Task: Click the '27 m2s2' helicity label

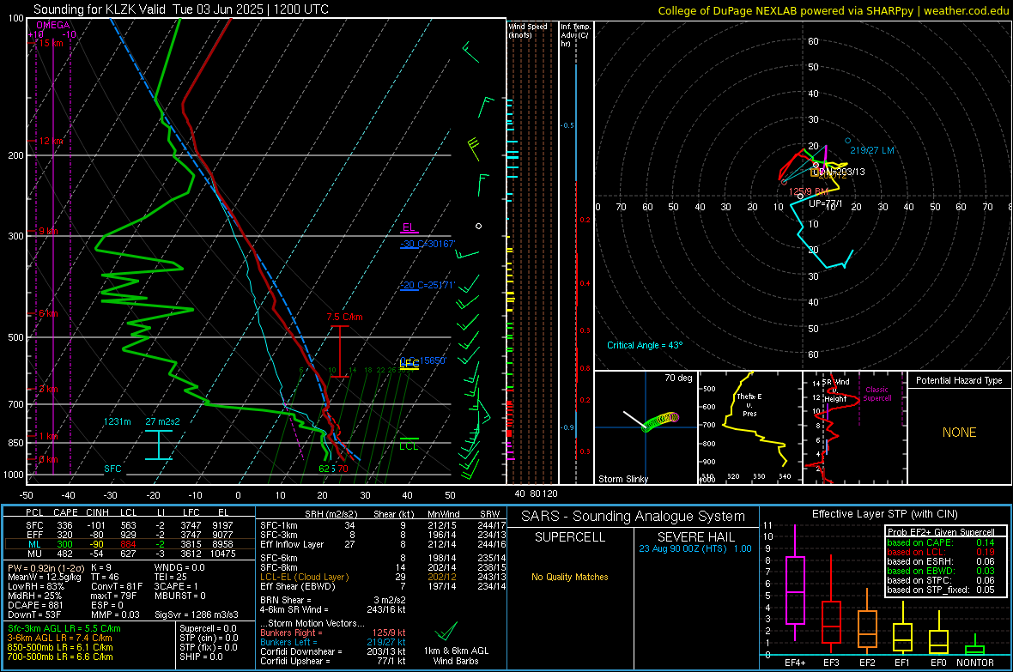Action: click(163, 421)
